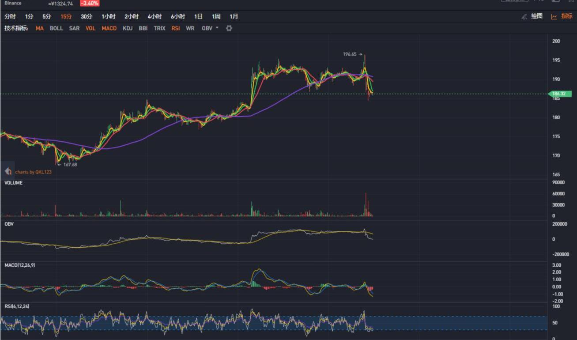Disable the RSI indicator panel
Screen dimensions: 577x340
point(176,28)
